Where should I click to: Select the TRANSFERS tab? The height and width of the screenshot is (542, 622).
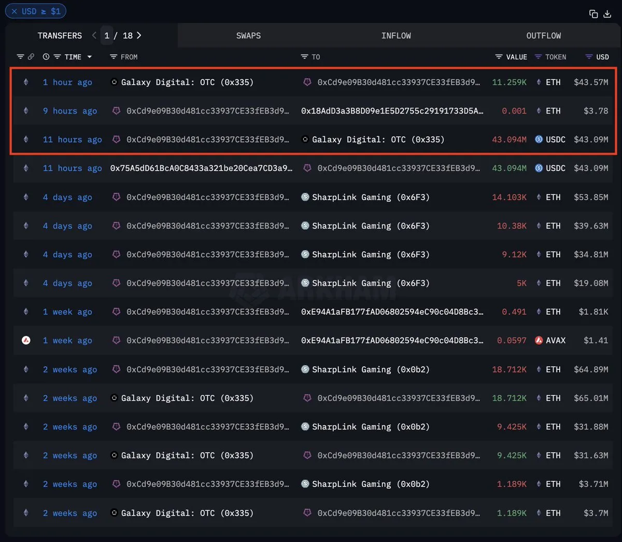60,35
